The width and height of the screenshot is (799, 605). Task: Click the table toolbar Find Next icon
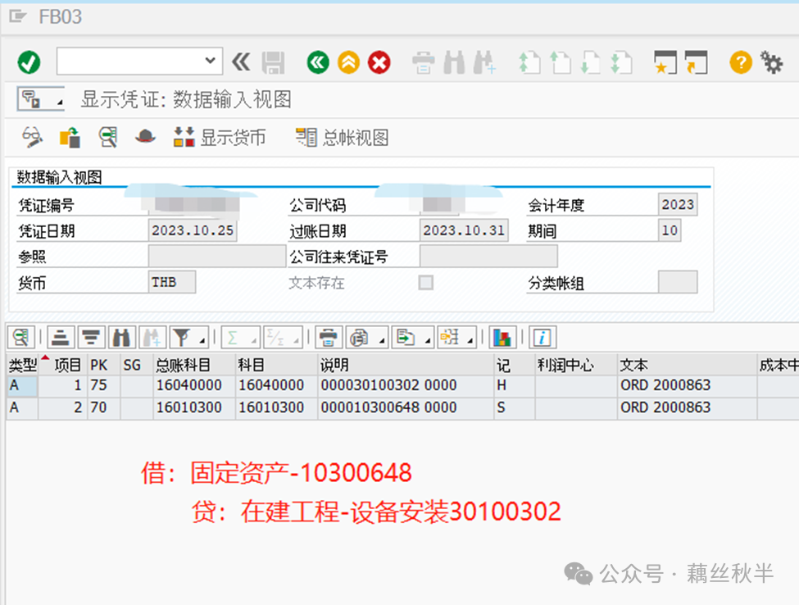tap(152, 337)
